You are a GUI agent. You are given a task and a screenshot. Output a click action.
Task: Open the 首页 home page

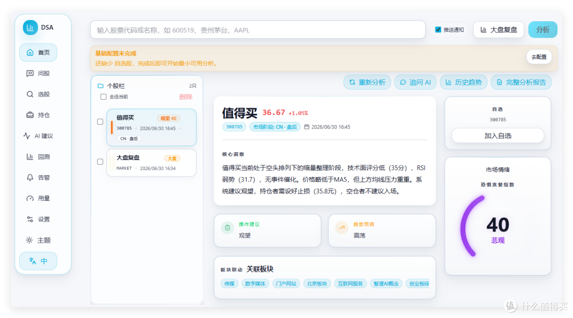click(38, 52)
